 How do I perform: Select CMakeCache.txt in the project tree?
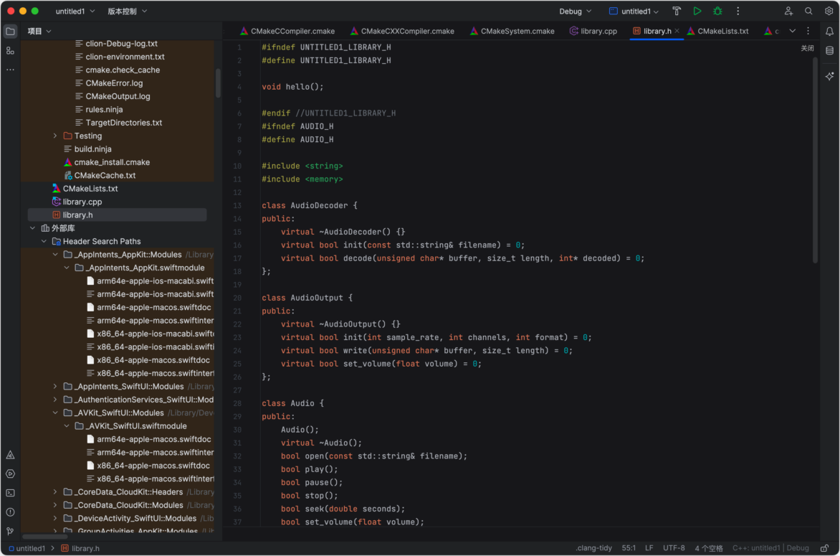pos(105,175)
